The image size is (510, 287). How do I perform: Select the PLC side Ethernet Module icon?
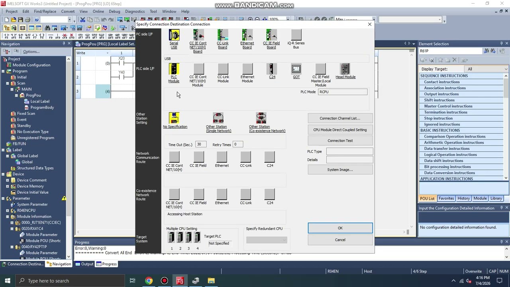click(x=247, y=69)
